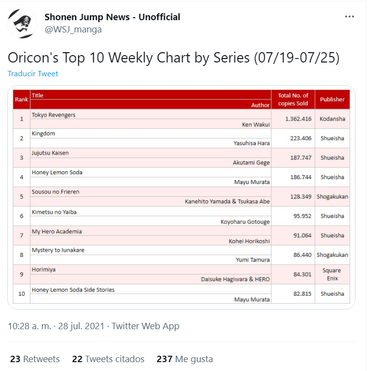Open the Twitter Web App source link
The width and height of the screenshot is (381, 371).
click(146, 326)
